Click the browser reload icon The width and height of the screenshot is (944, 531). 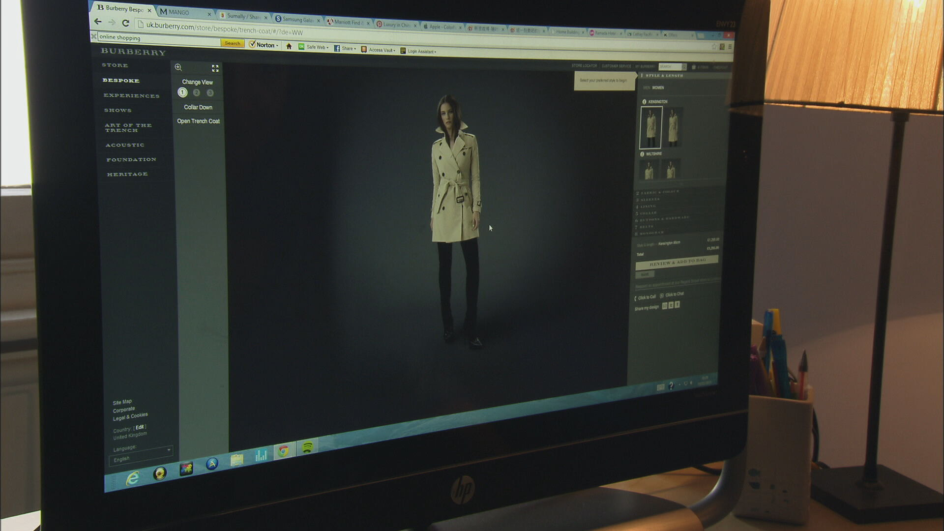[125, 23]
